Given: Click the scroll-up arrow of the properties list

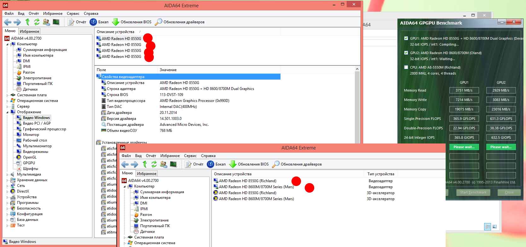Looking at the screenshot, I should click(x=357, y=69).
